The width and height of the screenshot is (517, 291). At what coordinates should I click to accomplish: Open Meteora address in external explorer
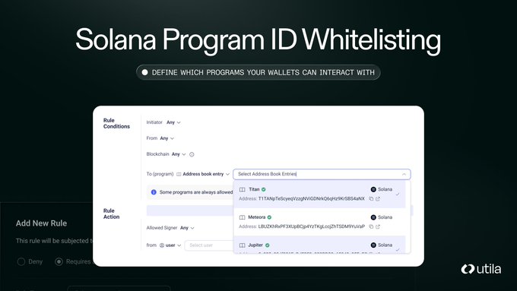(x=378, y=226)
